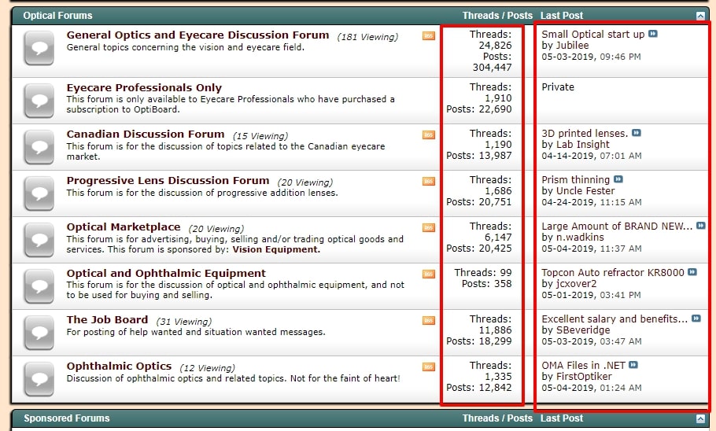The height and width of the screenshot is (431, 716).
Task: Visit Vision Equipment sponsor link
Action: point(276,249)
